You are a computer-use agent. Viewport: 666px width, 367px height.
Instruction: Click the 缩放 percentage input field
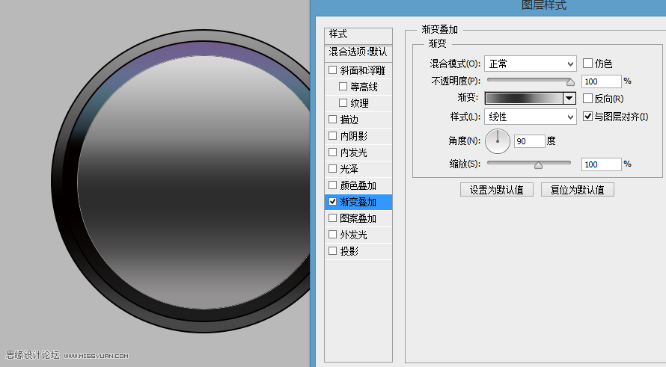[x=601, y=164]
